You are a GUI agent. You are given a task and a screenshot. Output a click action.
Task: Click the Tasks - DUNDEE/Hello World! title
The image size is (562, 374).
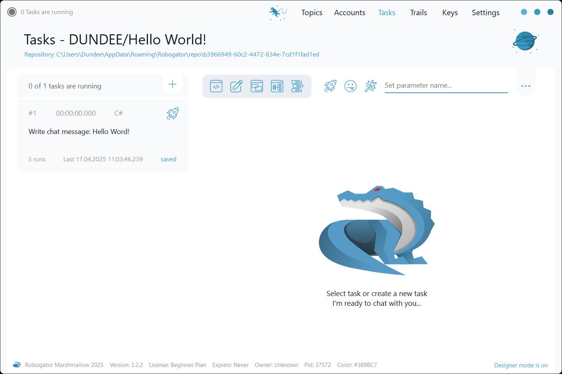(x=115, y=40)
